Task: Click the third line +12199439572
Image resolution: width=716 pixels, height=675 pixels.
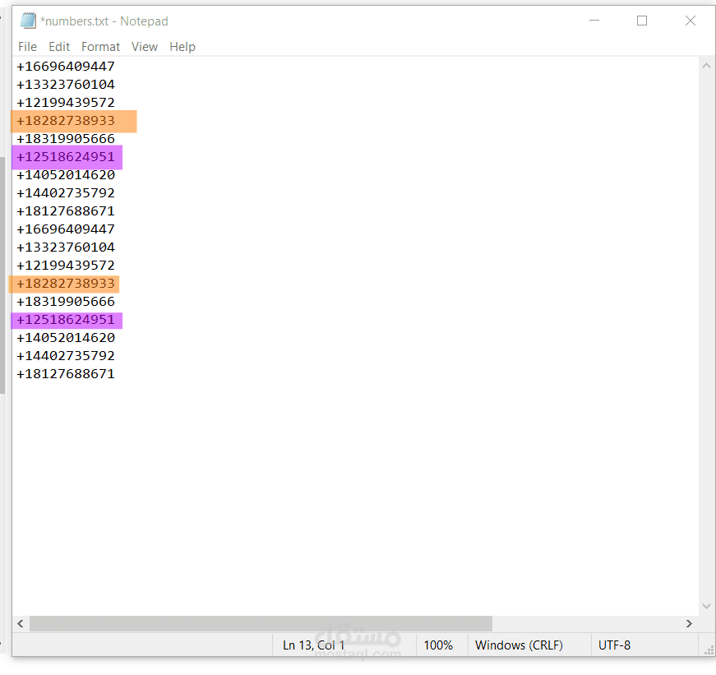Action: (x=66, y=102)
